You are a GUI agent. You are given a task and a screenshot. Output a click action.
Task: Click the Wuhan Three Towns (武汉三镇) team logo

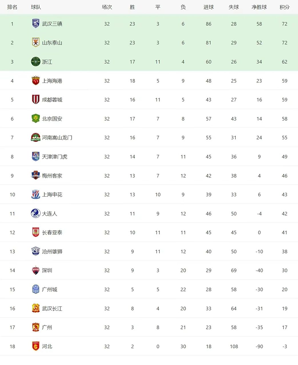click(35, 24)
